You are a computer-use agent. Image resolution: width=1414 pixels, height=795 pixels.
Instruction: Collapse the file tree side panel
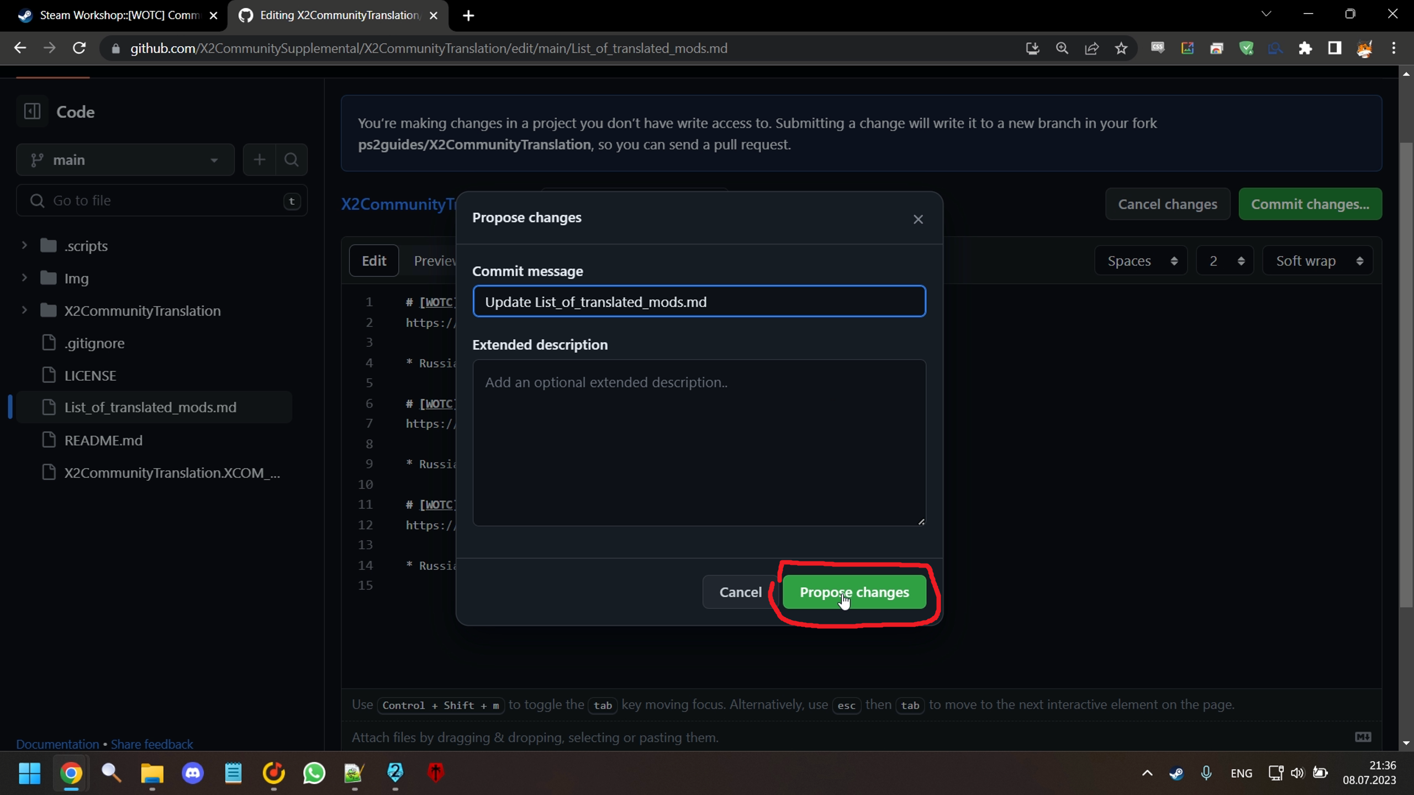tap(32, 112)
